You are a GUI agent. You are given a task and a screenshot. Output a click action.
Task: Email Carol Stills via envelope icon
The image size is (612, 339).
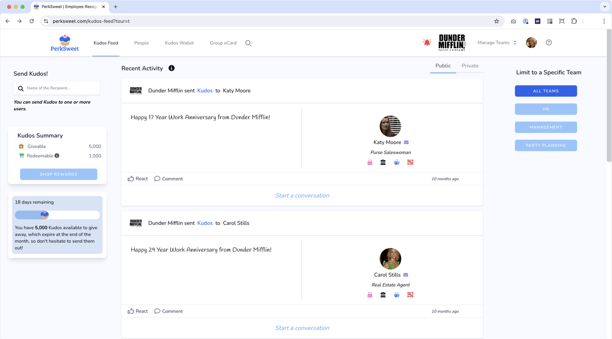(406, 275)
